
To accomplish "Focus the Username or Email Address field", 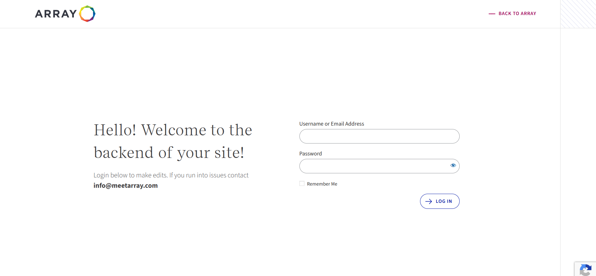I will point(379,136).
